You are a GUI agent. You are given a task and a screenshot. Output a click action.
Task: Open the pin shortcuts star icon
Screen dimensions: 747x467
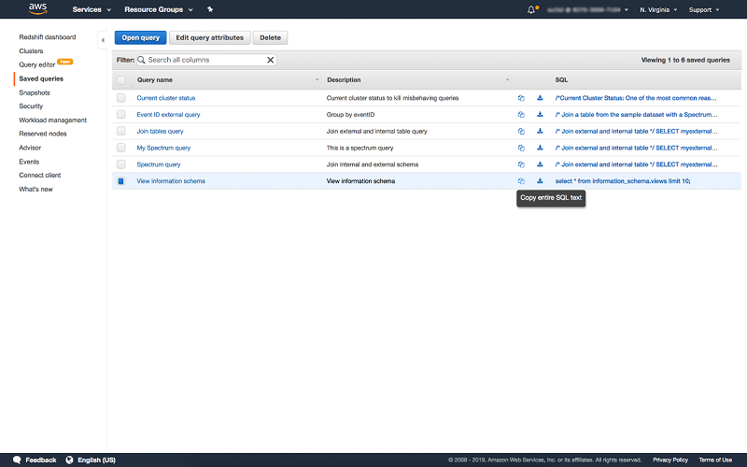click(x=209, y=9)
